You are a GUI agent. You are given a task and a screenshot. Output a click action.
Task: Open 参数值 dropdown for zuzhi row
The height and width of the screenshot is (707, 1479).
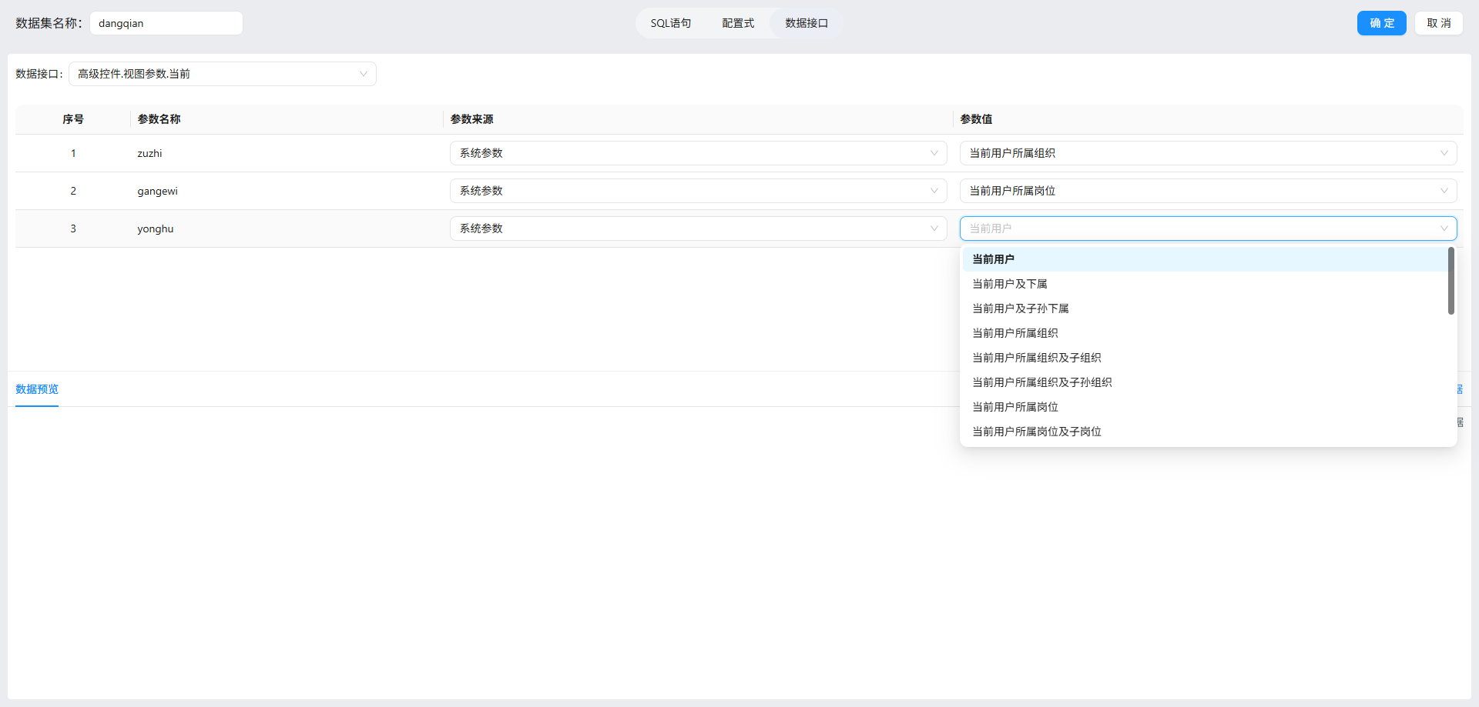click(x=1207, y=153)
